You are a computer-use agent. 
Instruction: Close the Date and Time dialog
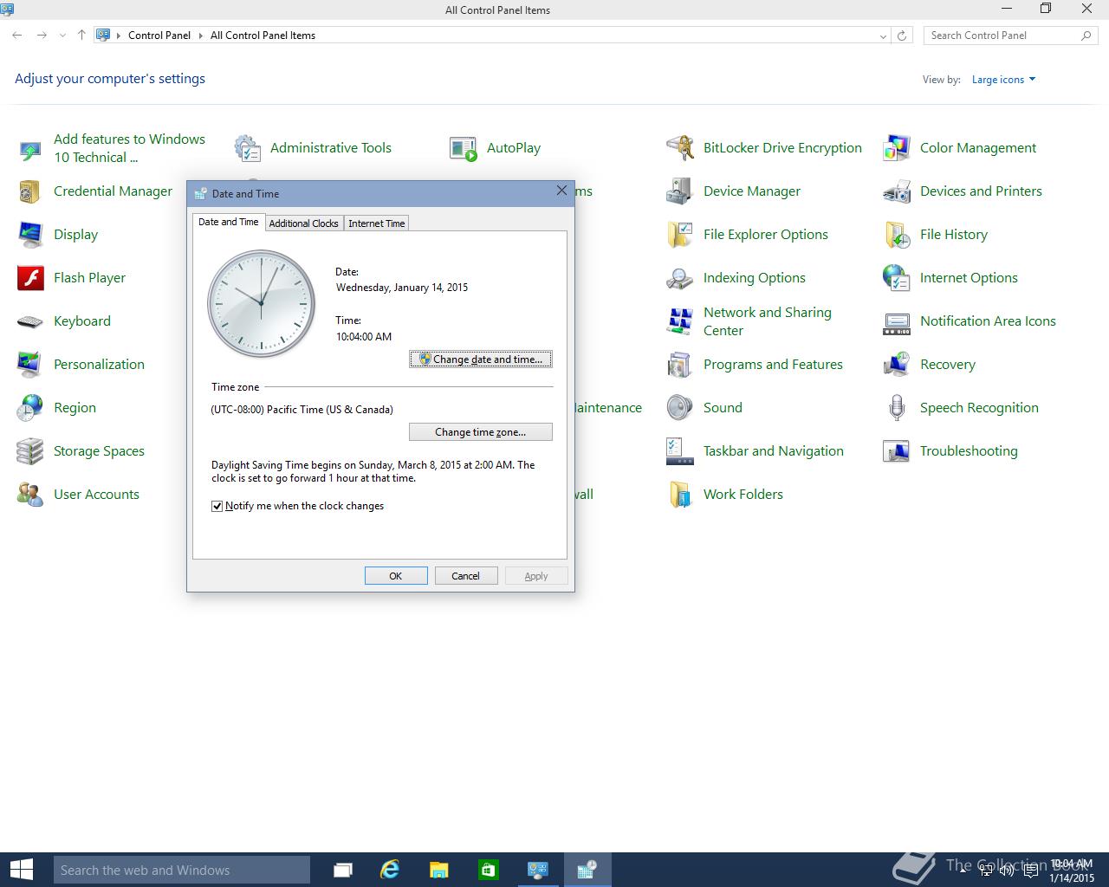[x=561, y=191]
